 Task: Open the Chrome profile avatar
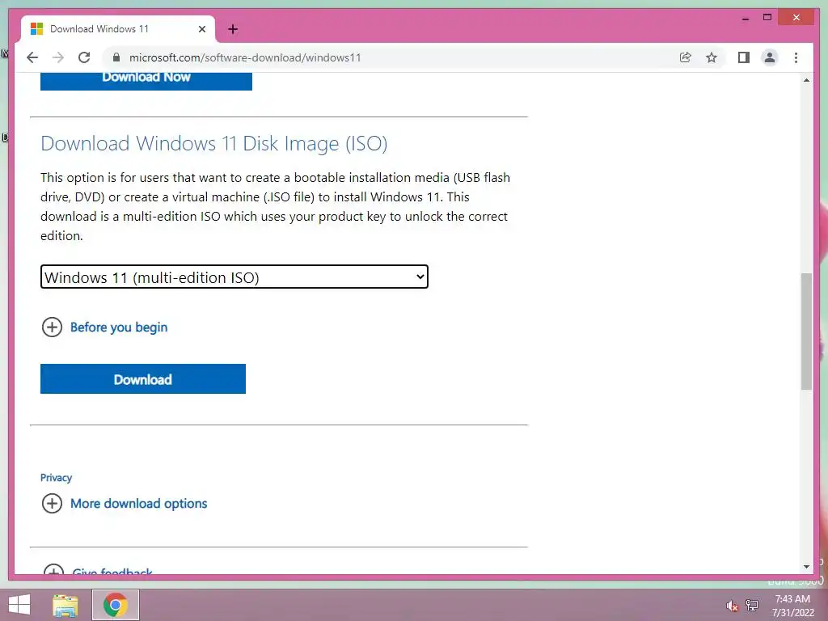click(770, 57)
